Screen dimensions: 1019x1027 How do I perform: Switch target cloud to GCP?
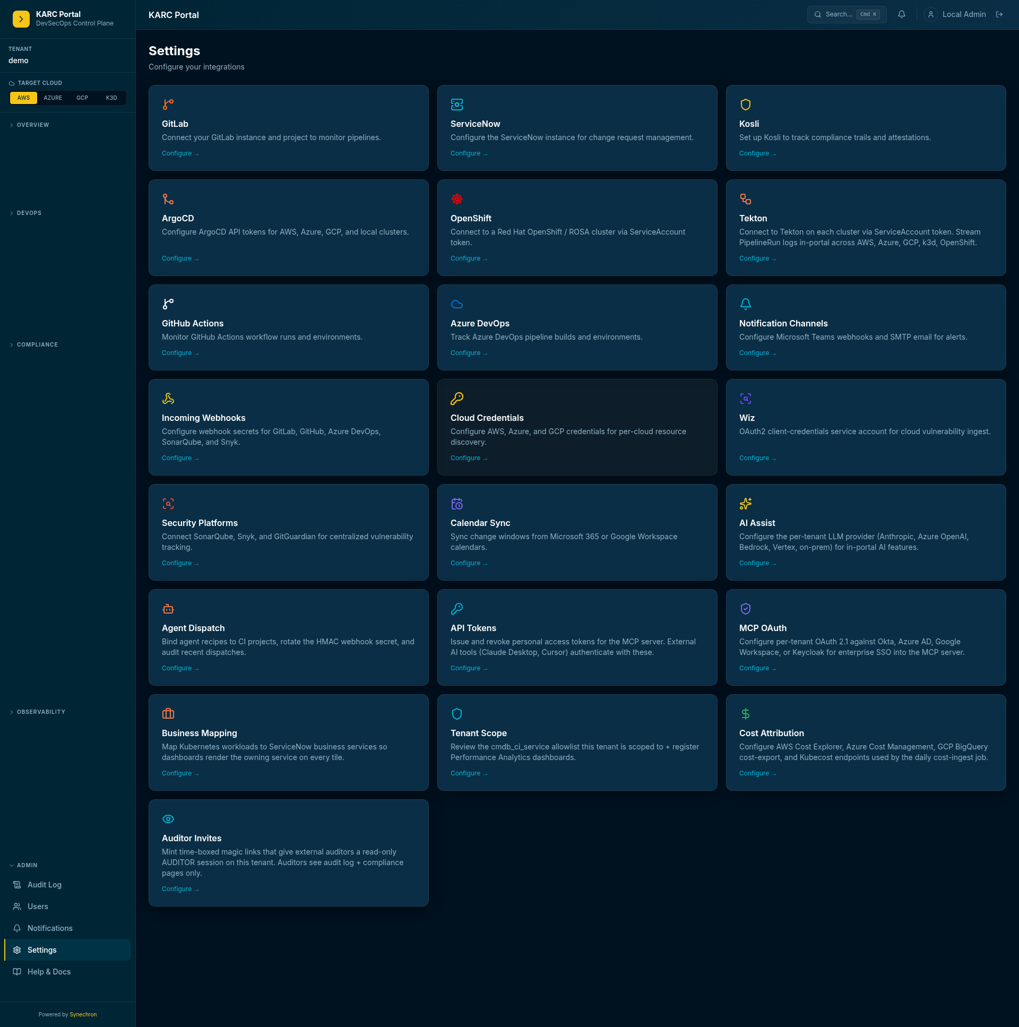pos(82,98)
